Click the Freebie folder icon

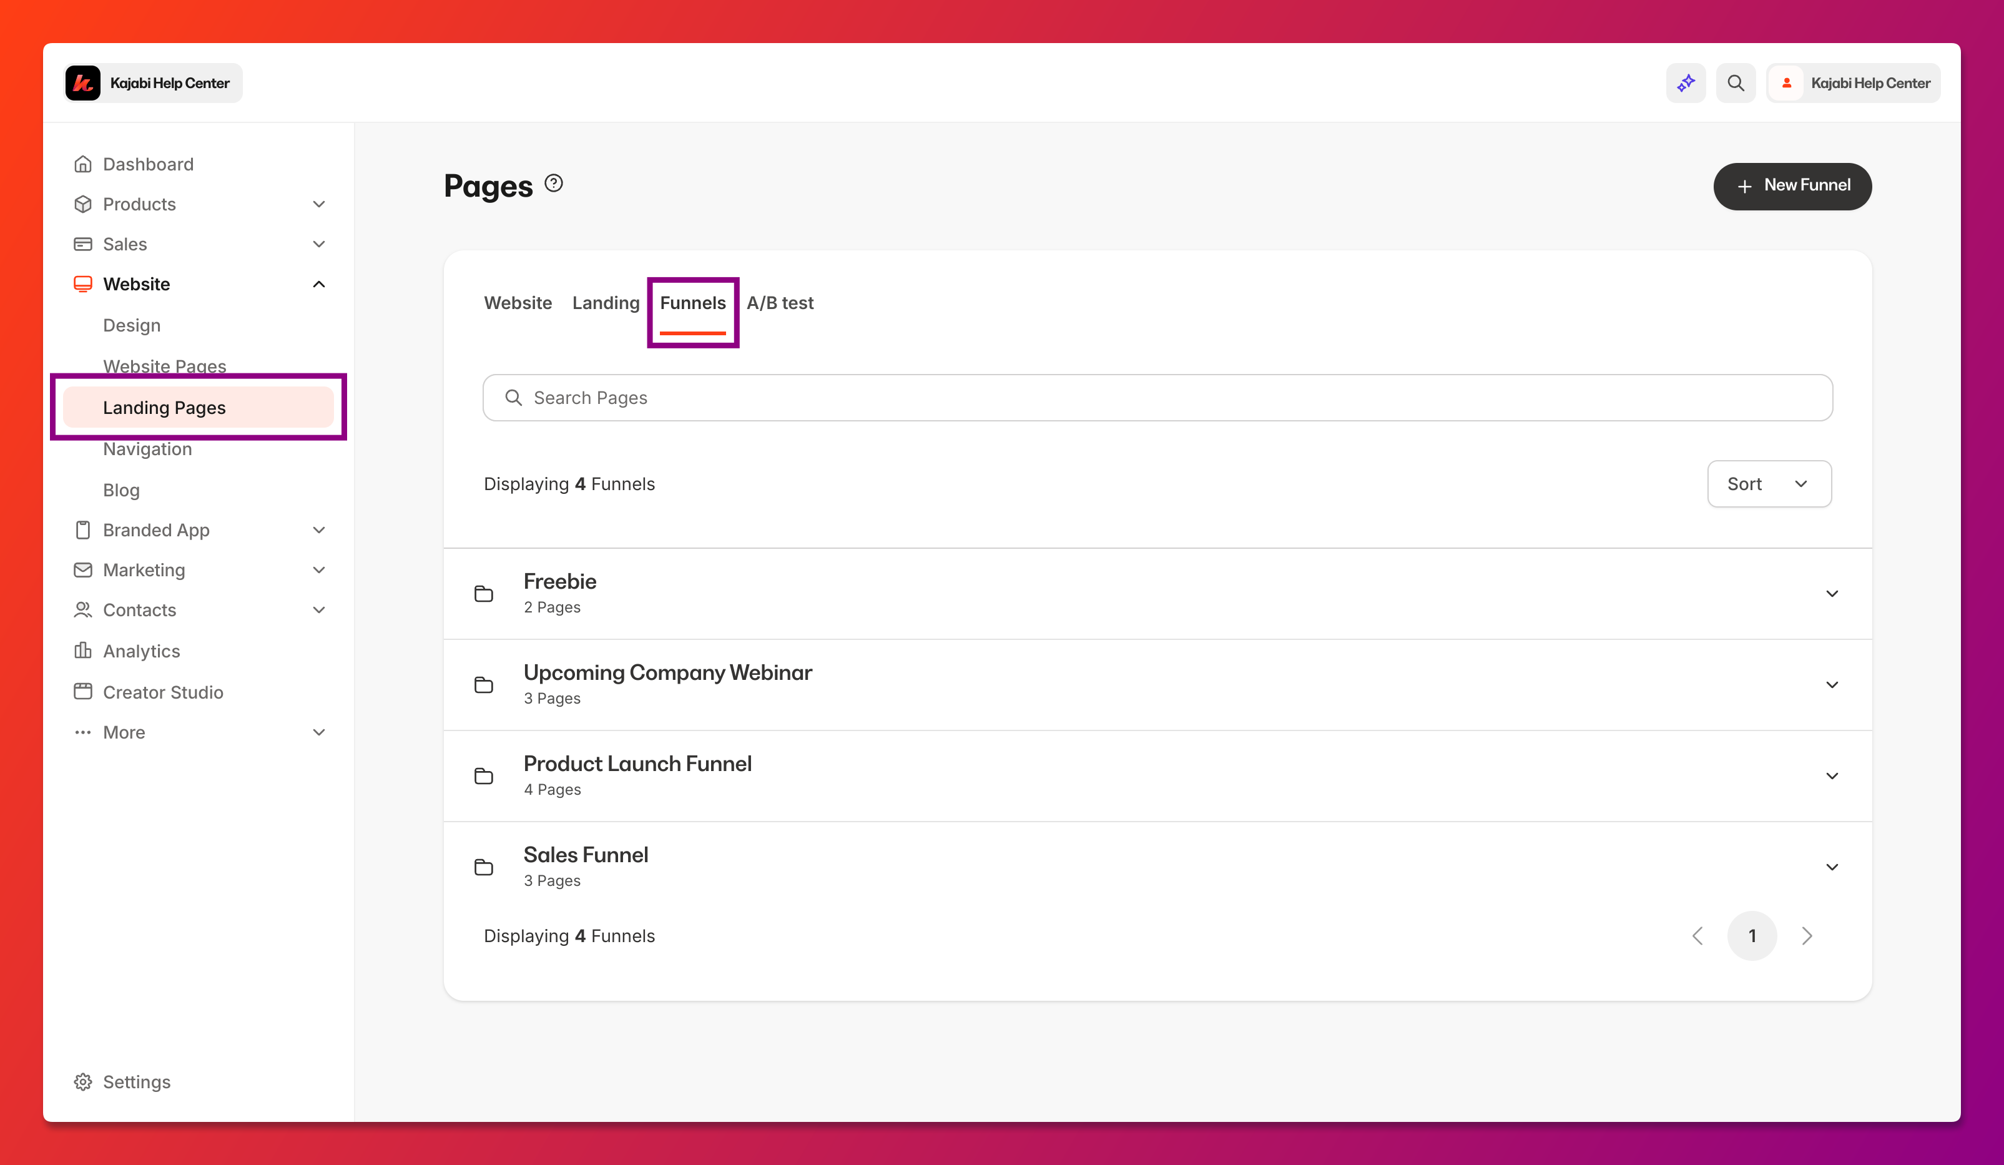coord(483,593)
